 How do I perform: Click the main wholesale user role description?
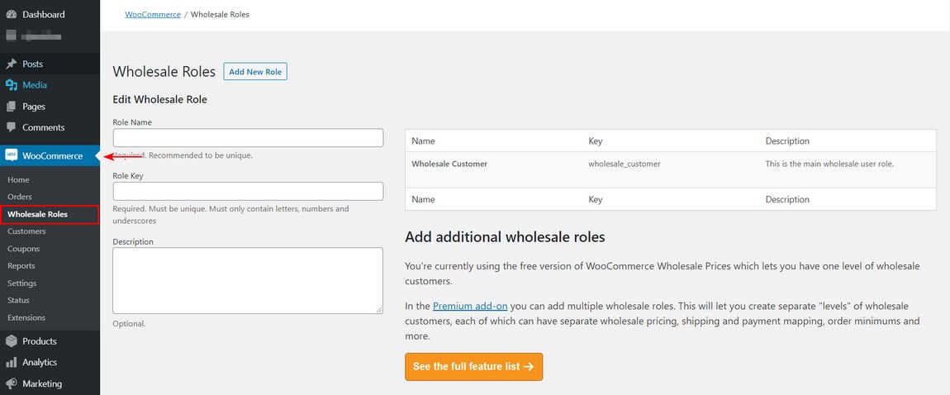point(830,164)
